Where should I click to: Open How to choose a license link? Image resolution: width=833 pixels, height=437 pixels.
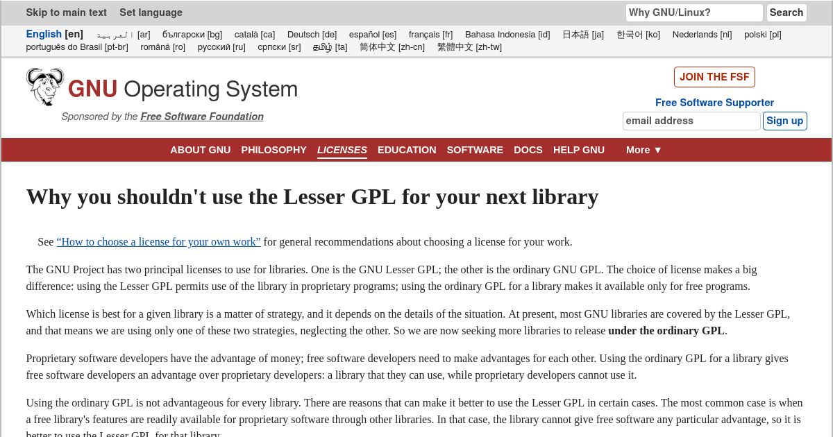(x=158, y=242)
